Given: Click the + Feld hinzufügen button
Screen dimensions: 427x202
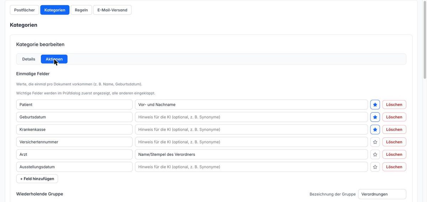Looking at the screenshot, I should [x=37, y=179].
